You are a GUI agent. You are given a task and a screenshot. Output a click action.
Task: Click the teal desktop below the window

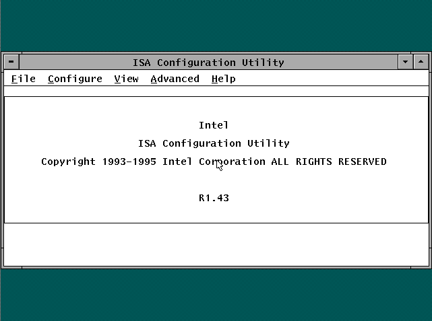pyautogui.click(x=216, y=295)
